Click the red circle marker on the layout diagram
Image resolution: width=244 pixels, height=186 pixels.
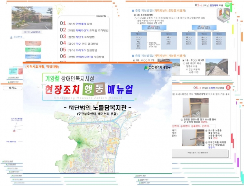click(14, 131)
